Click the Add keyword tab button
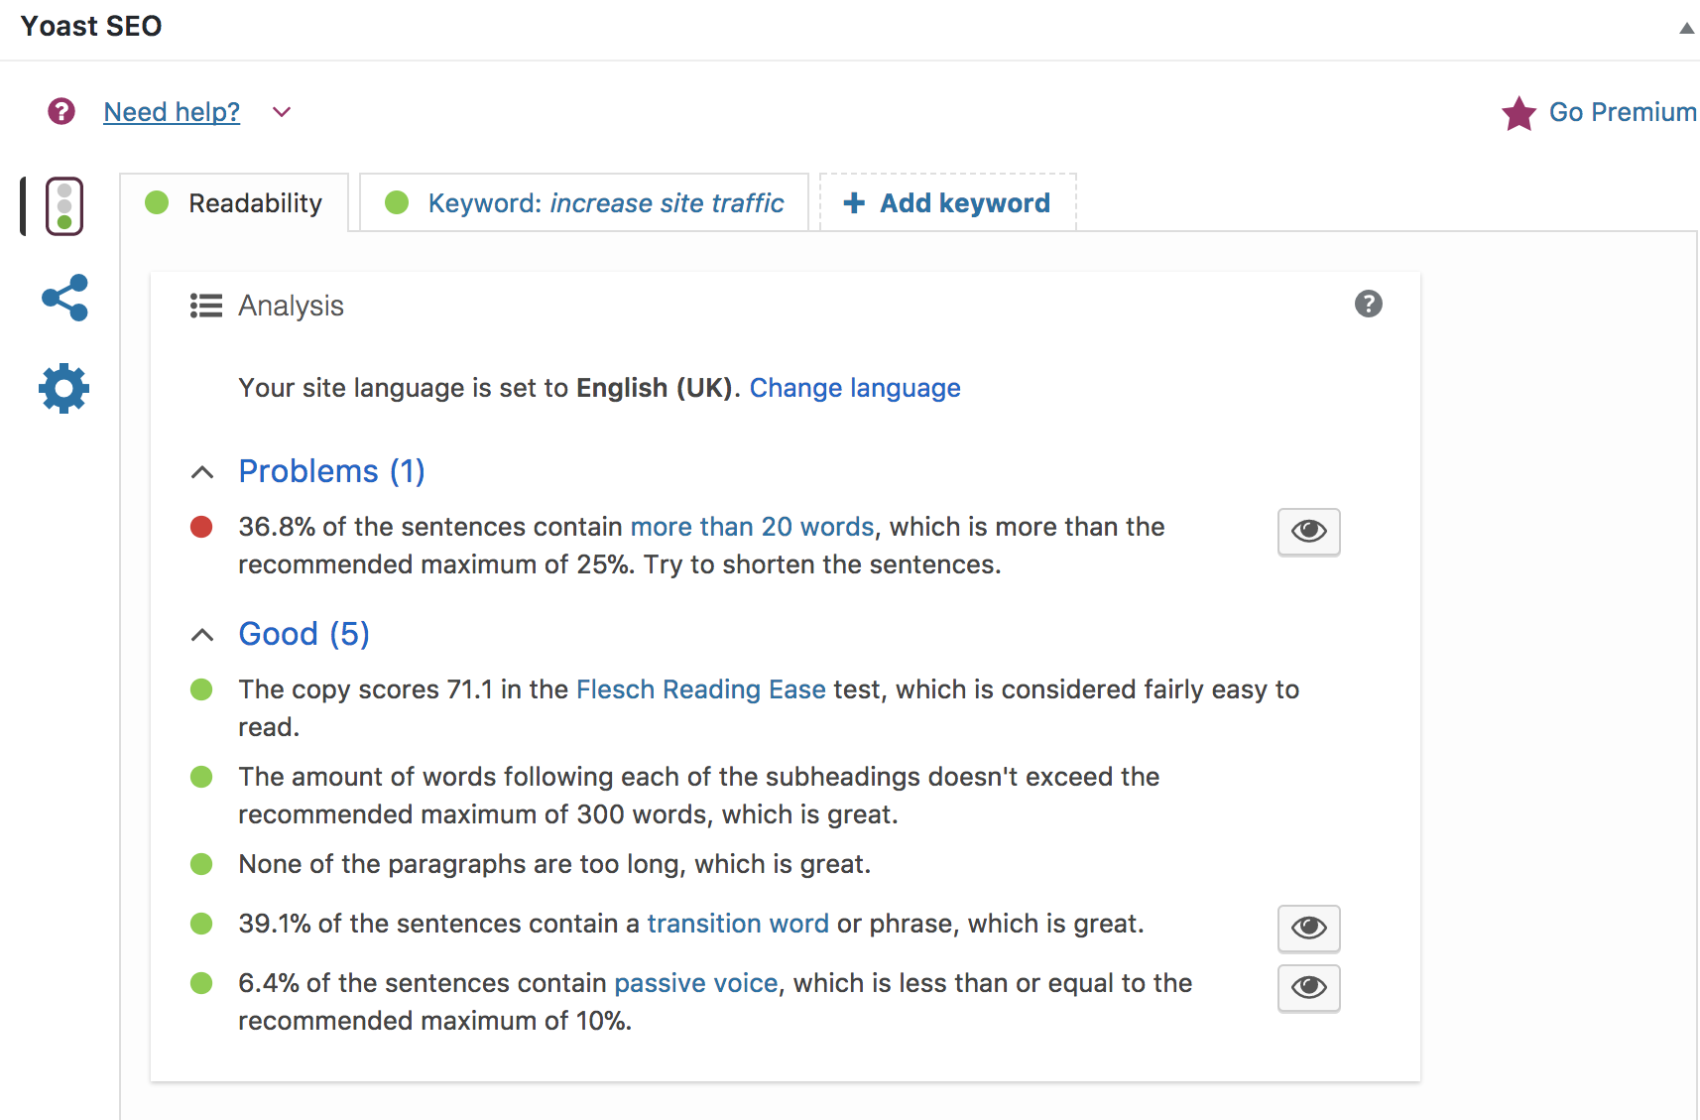 [x=947, y=202]
